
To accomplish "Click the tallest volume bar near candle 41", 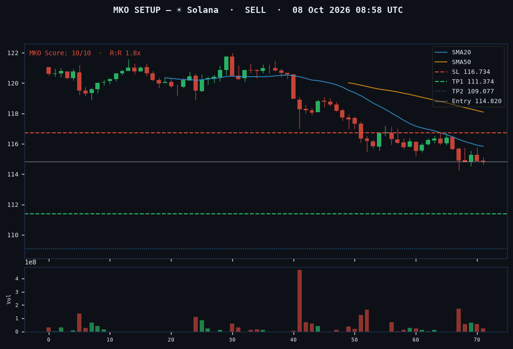I will coord(299,301).
